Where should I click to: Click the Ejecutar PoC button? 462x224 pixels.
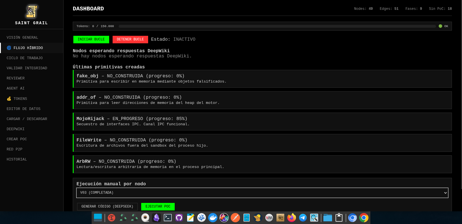158,207
